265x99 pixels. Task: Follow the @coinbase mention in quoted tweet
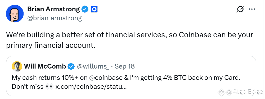104,78
